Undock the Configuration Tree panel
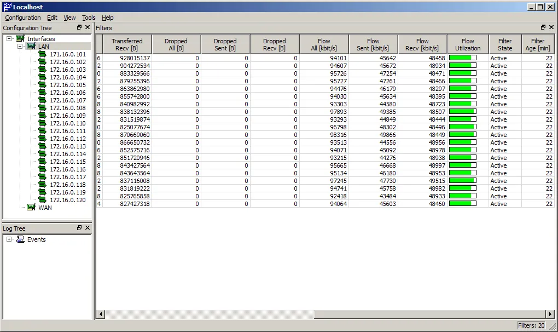Viewport: 558px width, 332px height. pos(79,27)
